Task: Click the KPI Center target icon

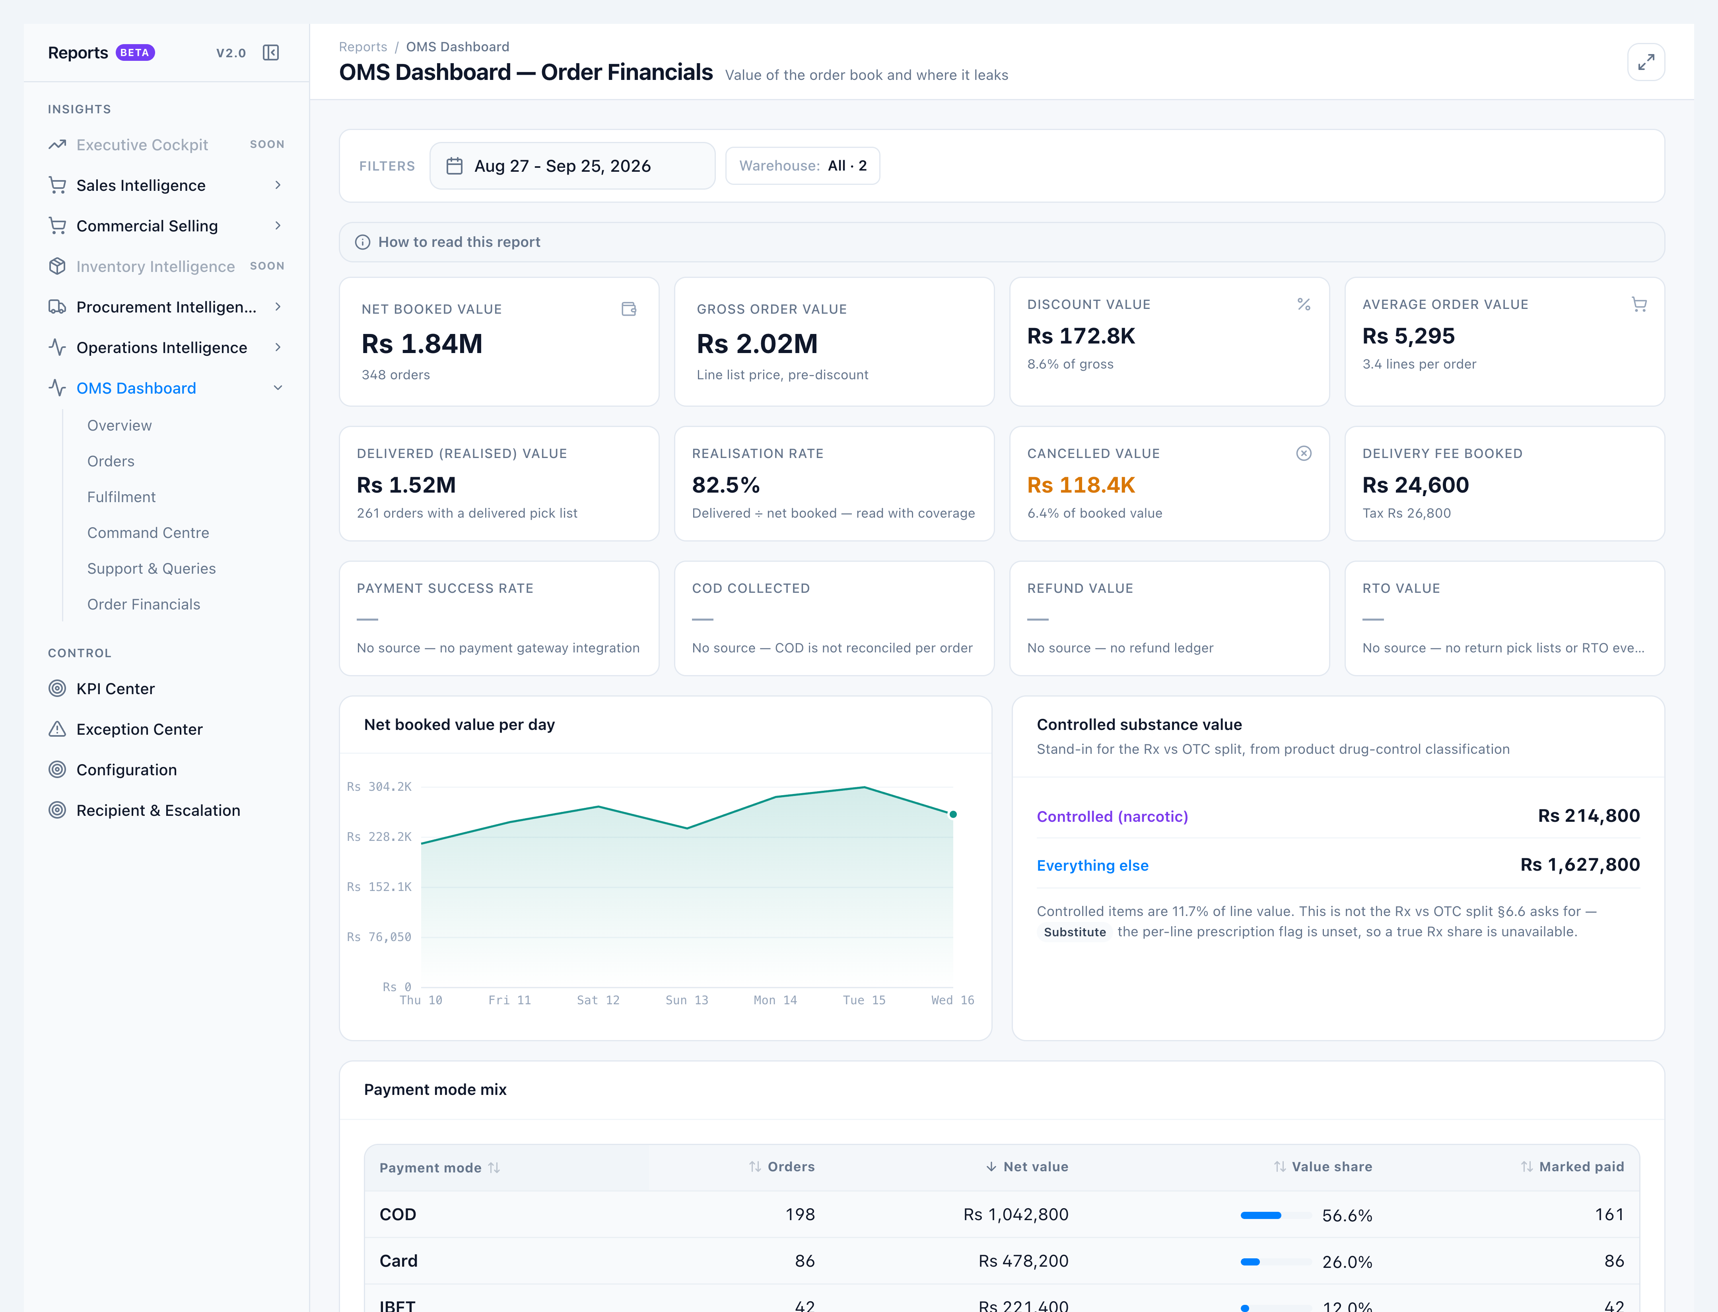Action: [57, 689]
